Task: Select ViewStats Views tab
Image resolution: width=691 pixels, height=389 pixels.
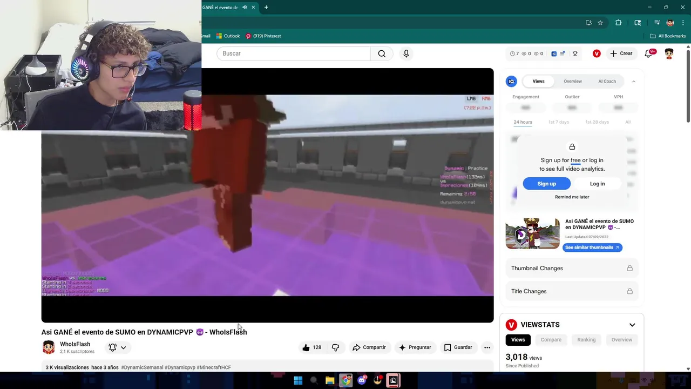Action: pos(518,340)
